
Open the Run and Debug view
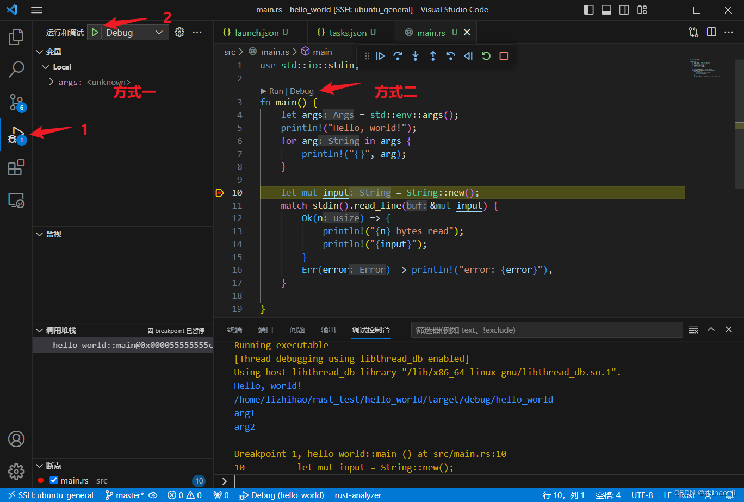(x=16, y=135)
